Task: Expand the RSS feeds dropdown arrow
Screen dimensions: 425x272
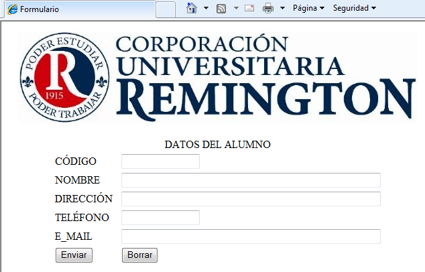Action: 236,8
